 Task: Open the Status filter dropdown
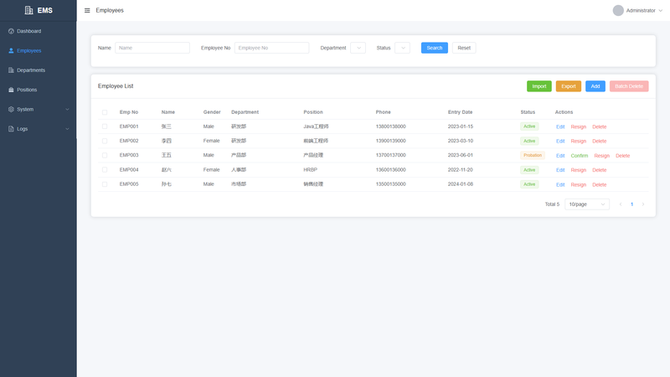[x=403, y=48]
